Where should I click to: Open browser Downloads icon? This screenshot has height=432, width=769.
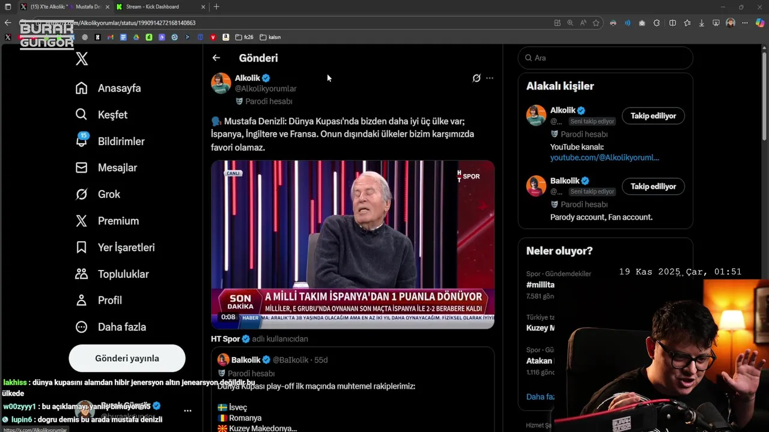[x=701, y=23]
